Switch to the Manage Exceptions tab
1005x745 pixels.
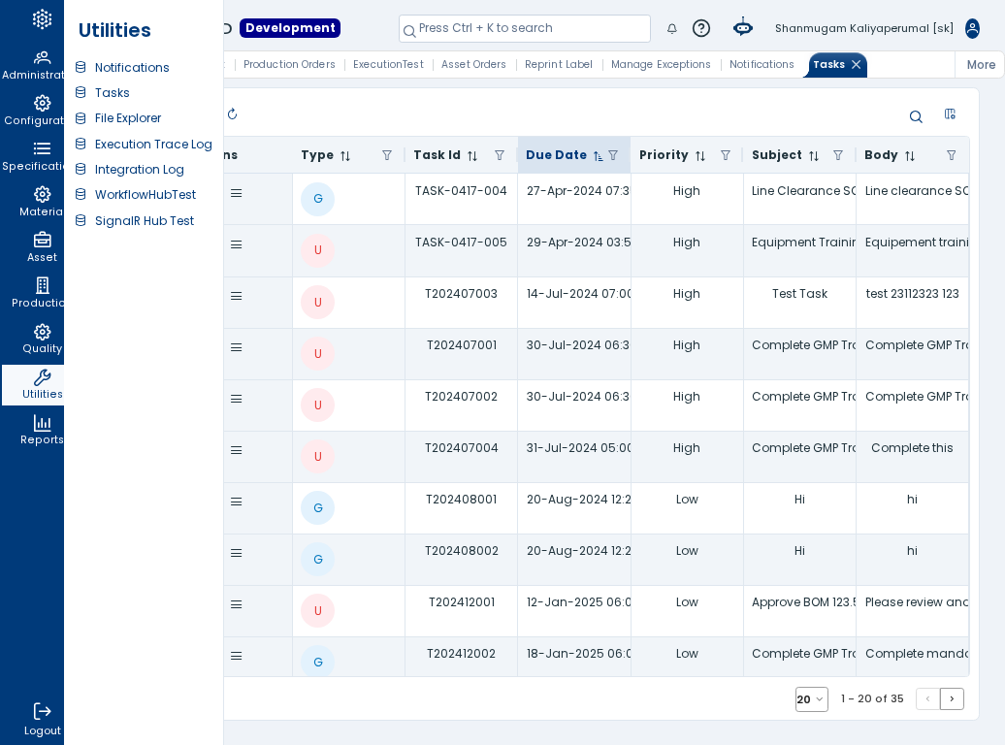coord(661,64)
